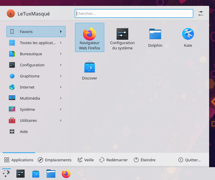
Task: Launch Navigateur Web Firefox from favorites
Action: tap(90, 37)
